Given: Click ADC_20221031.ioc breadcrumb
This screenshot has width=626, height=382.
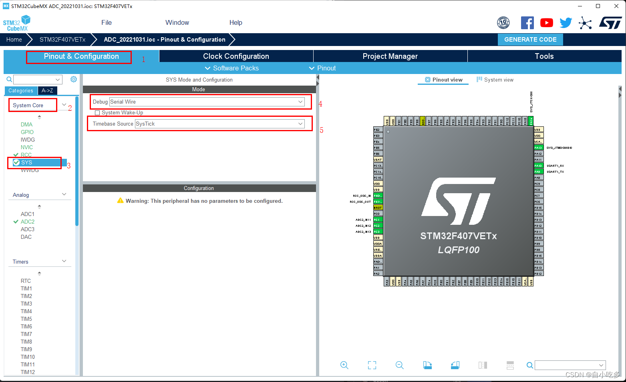Looking at the screenshot, I should pos(165,40).
